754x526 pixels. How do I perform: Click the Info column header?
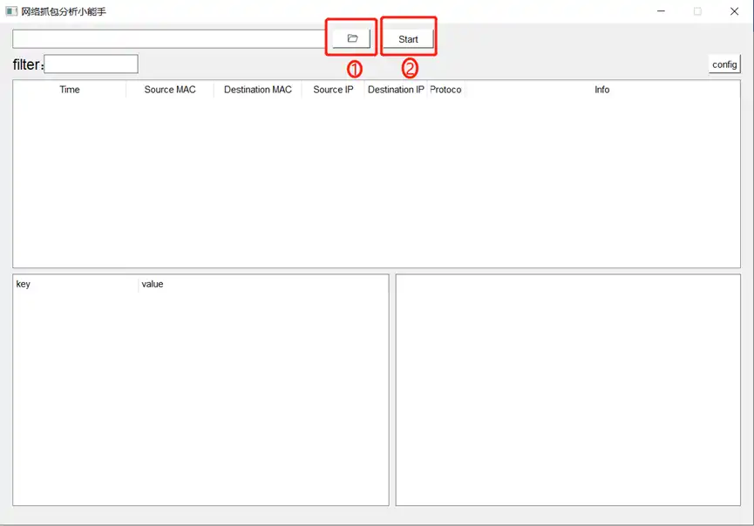[x=601, y=90]
